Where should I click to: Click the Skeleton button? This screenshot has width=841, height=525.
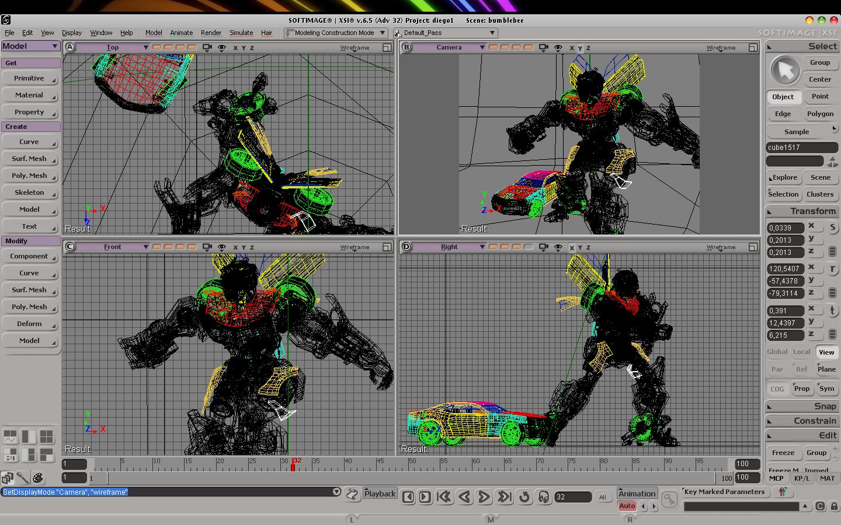(29, 192)
